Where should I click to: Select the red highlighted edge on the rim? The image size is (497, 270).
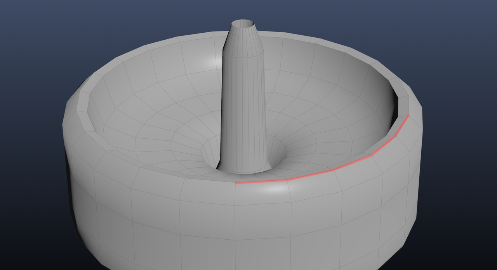tap(334, 170)
